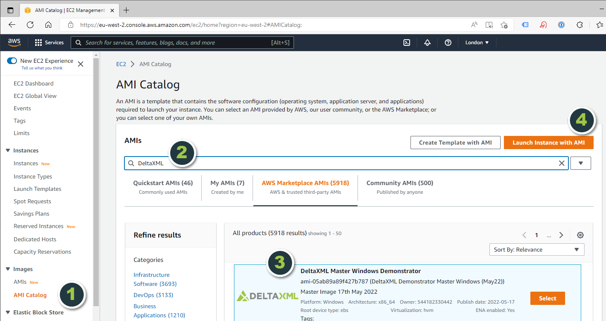606x321 pixels.
Task: Select the DeltaXML Master Windows Demonstrator AMI
Action: [547, 298]
